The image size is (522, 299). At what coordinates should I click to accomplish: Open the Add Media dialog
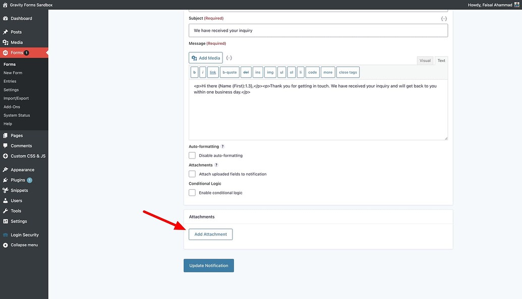tap(205, 57)
